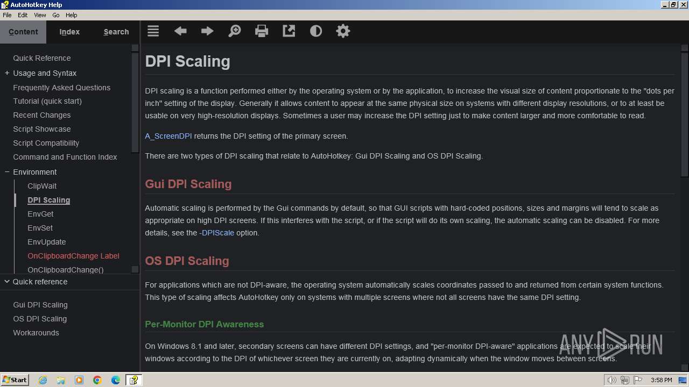Screen dimensions: 689x387
Task: Open page in browser via the external link icon
Action: point(289,31)
